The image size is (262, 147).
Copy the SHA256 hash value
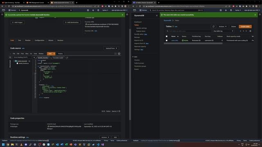coord(48,127)
